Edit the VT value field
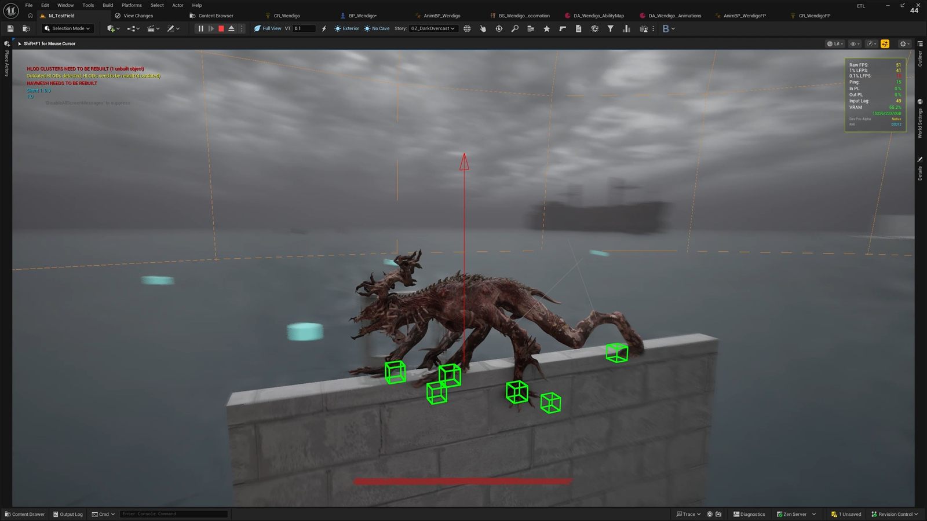The width and height of the screenshot is (927, 521). pyautogui.click(x=304, y=28)
